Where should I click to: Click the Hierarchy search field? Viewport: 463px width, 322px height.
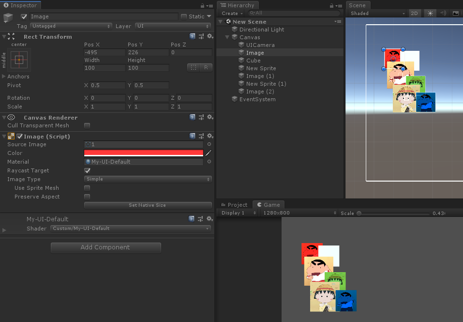295,13
